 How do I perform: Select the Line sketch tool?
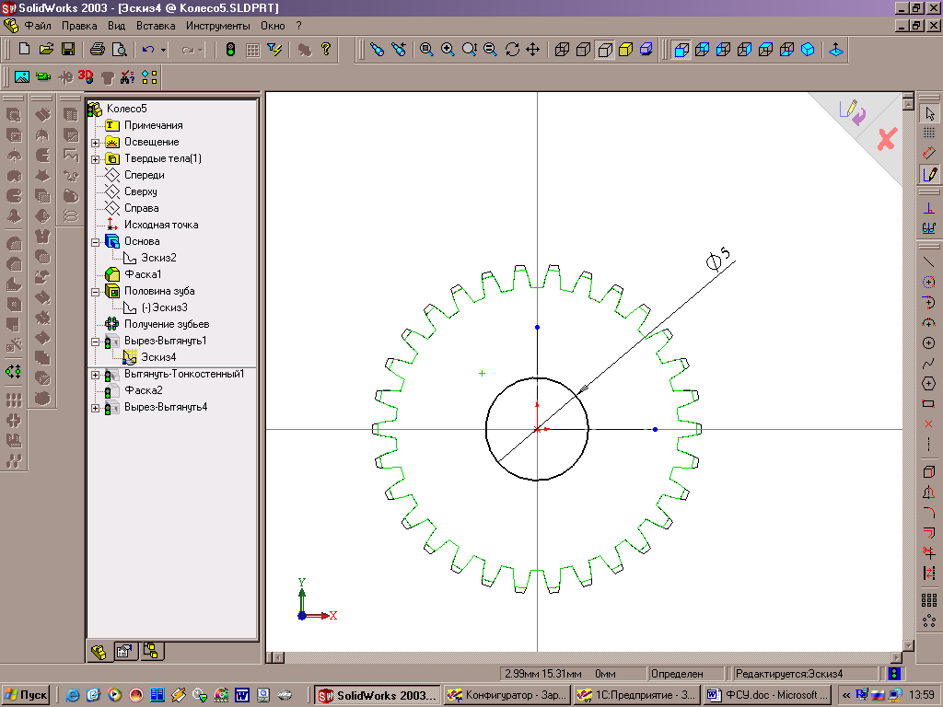coord(928,262)
